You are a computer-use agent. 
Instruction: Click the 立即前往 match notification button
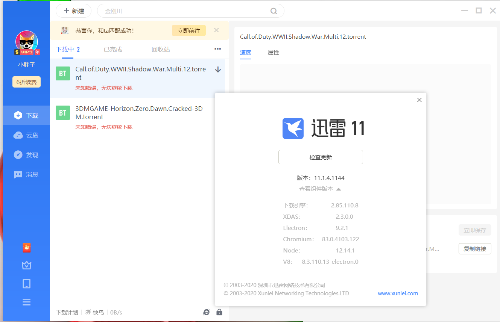[188, 30]
